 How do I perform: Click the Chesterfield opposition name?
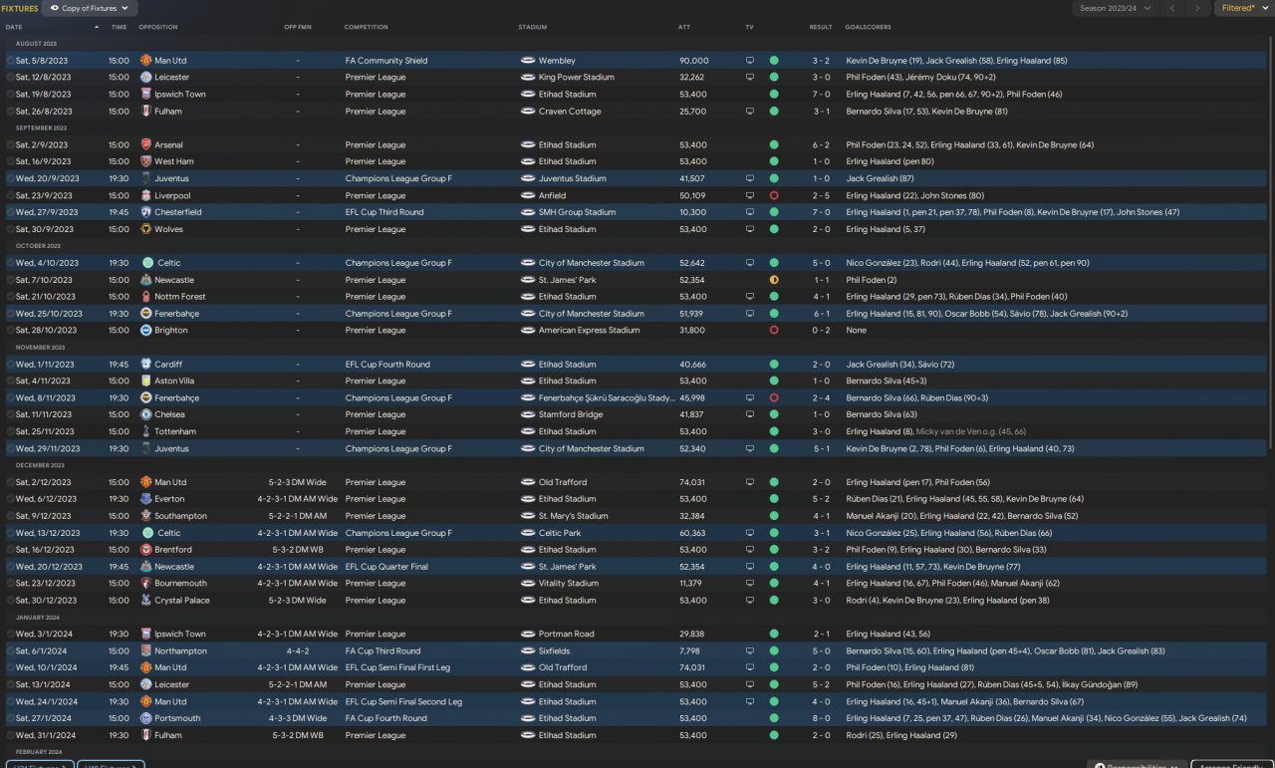tap(178, 212)
